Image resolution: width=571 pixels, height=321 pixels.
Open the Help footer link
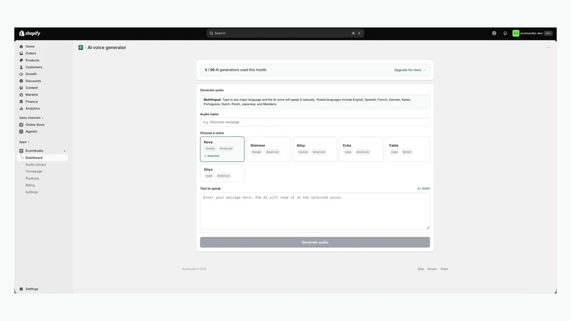[420, 269]
